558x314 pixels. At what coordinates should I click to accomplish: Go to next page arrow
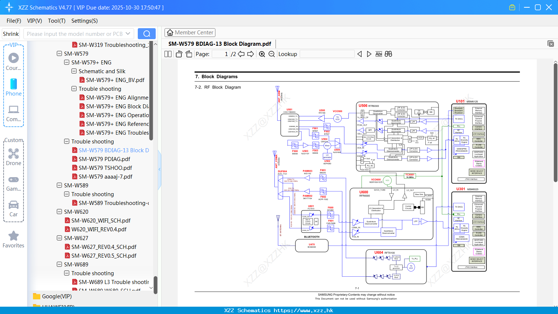pos(251,54)
